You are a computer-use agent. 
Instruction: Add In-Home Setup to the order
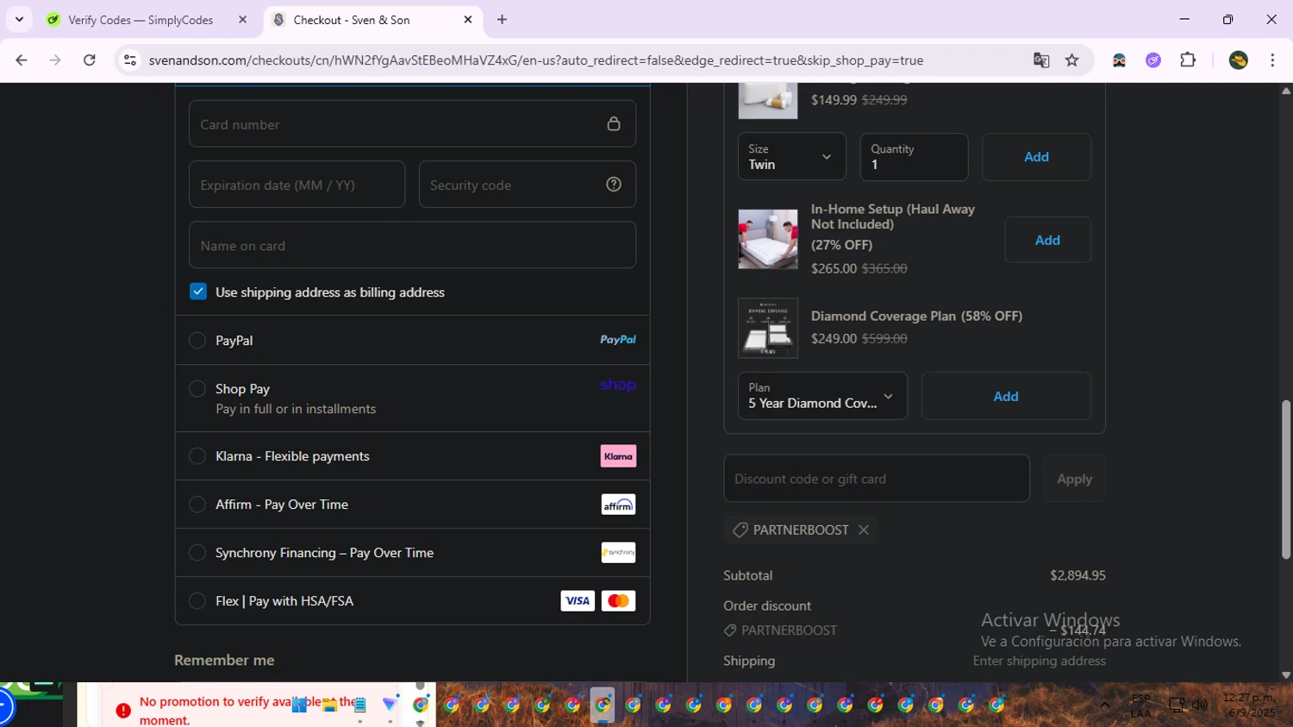(1047, 240)
